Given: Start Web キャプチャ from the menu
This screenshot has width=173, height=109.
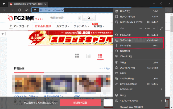Looking at the screenshot, I should pyautogui.click(x=139, y=68).
